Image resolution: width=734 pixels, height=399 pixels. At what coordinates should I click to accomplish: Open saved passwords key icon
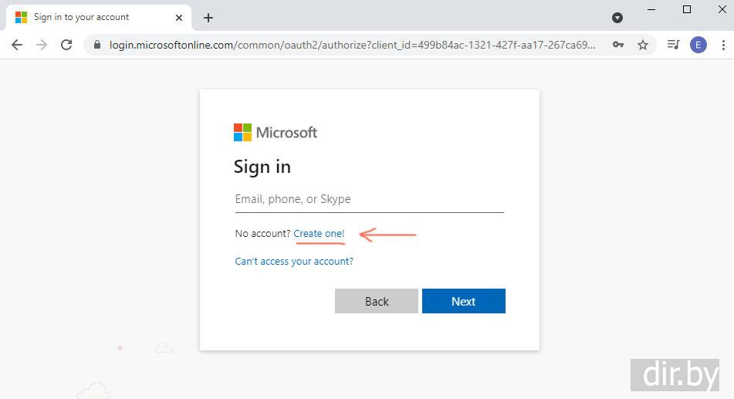618,45
